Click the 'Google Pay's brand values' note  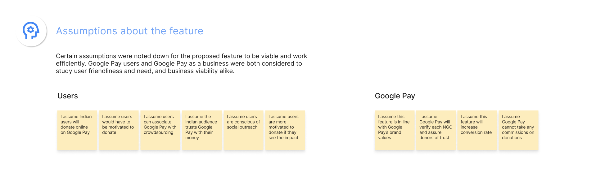point(395,130)
